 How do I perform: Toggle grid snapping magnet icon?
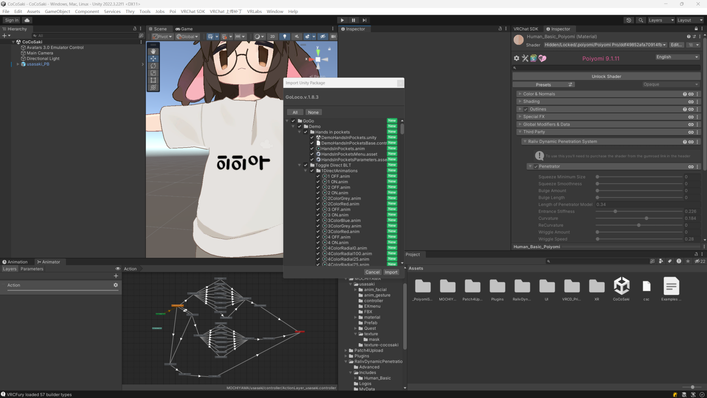tap(224, 37)
